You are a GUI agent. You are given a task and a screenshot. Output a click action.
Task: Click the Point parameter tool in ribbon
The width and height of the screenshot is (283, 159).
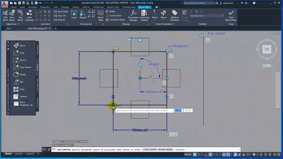coord(154,15)
